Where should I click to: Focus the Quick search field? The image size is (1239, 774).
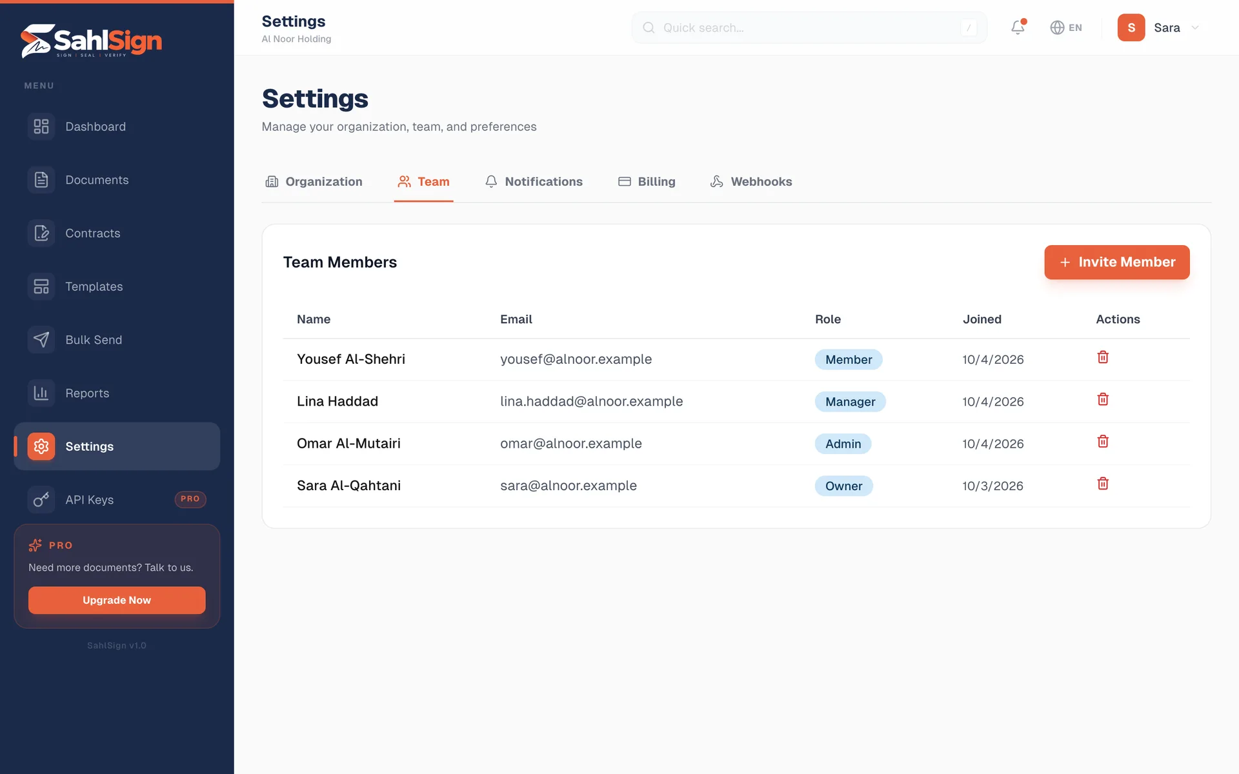(x=809, y=28)
